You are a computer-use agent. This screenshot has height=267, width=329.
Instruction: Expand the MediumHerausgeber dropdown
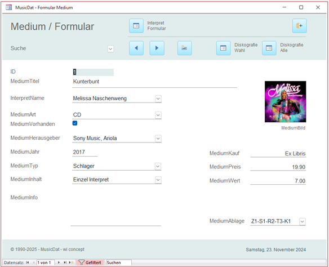(158, 139)
